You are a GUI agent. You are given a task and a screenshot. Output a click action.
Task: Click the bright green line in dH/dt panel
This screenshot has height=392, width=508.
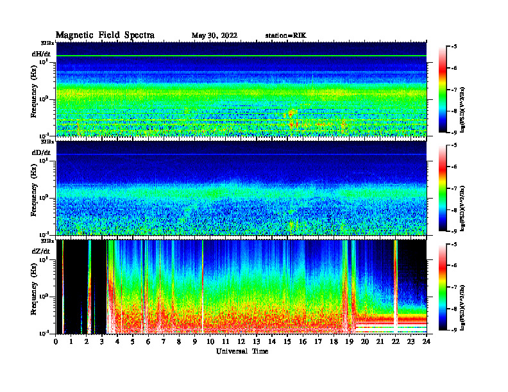click(241, 56)
